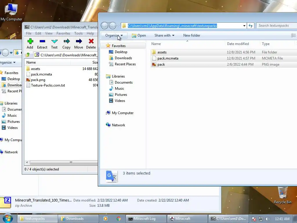This screenshot has height=223, width=297.
Task: Click the Search texturepacks field
Action: click(x=276, y=26)
